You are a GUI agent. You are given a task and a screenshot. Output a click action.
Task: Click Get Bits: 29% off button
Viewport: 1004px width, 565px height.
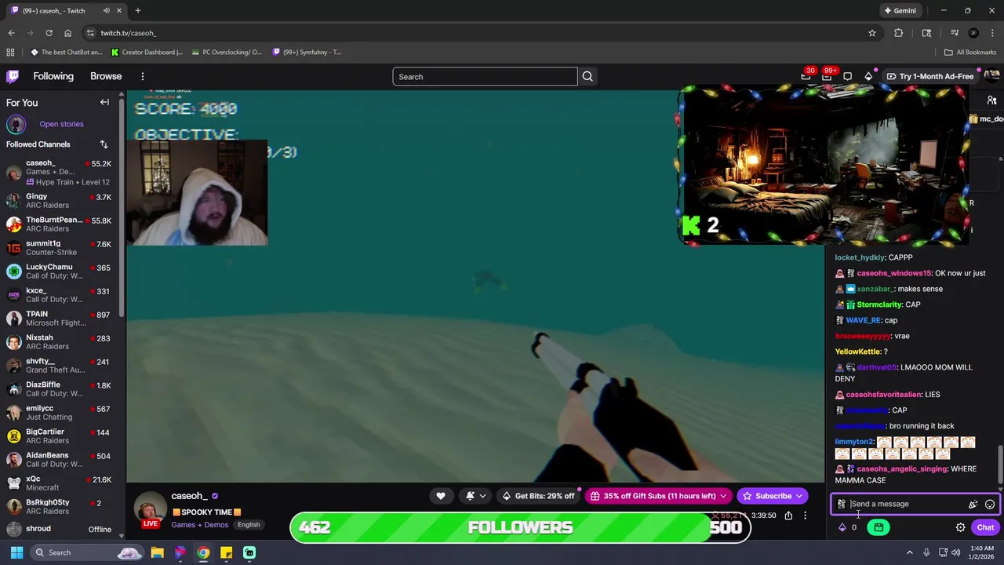[x=538, y=496]
